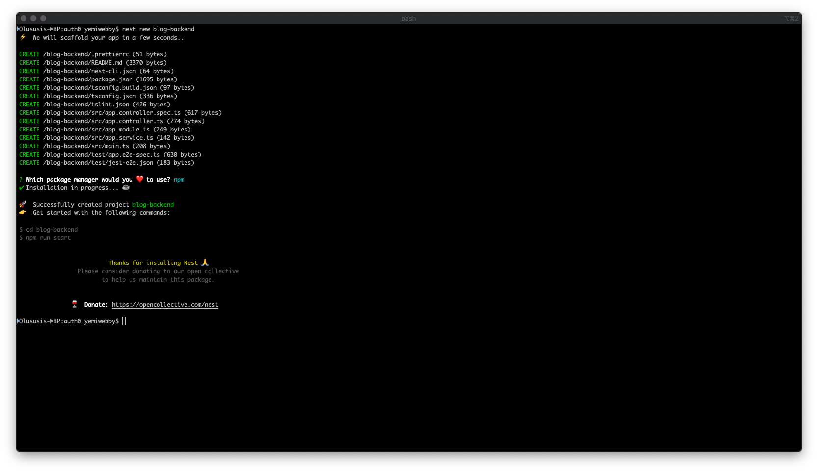The image size is (818, 472).
Task: Minimize the bash terminal window
Action: pos(33,18)
